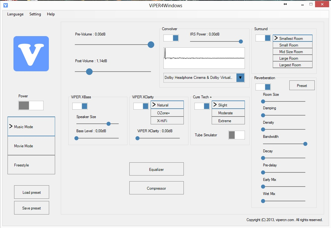Click the double-arrow resize icon in title bar
This screenshot has width=331, height=228.
[x=285, y=4]
